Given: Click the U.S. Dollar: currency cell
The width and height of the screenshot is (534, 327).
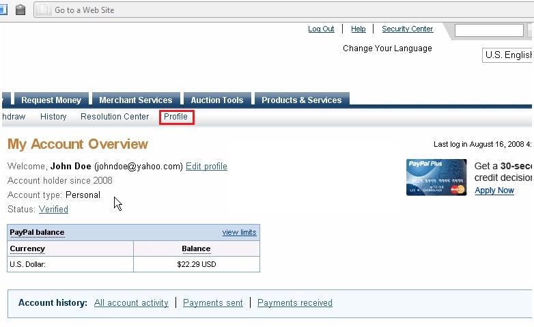Looking at the screenshot, I should pyautogui.click(x=70, y=264).
